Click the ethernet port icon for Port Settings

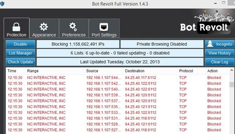104,27
